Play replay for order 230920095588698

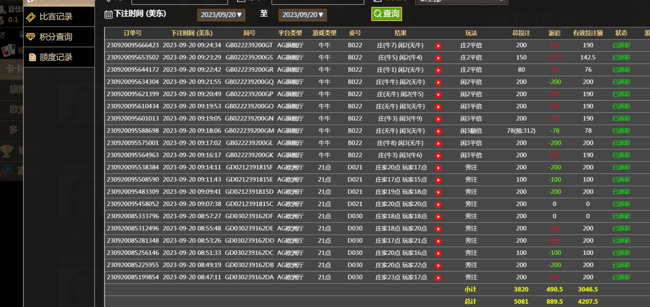click(x=438, y=131)
